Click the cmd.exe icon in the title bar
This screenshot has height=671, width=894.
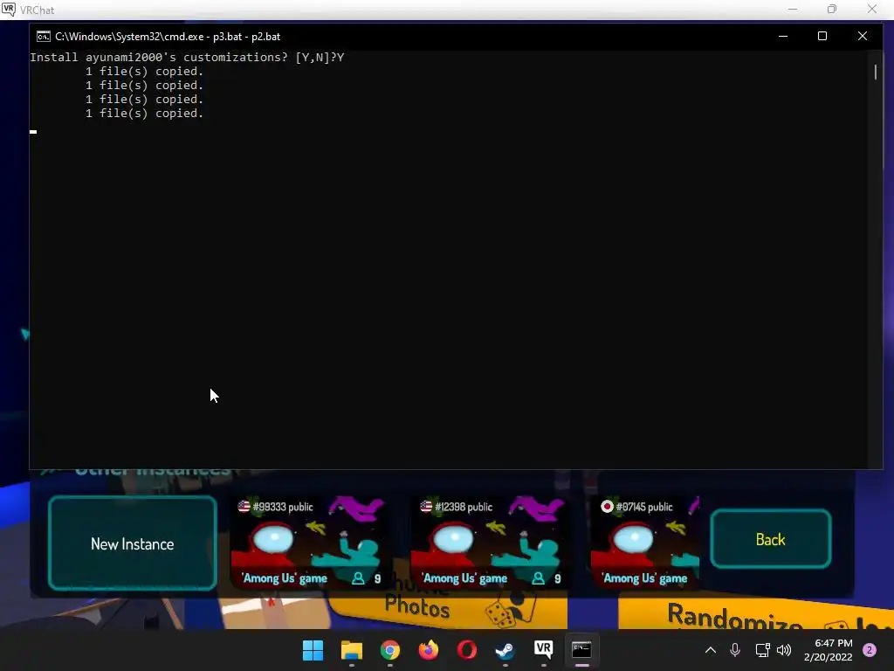(x=44, y=37)
